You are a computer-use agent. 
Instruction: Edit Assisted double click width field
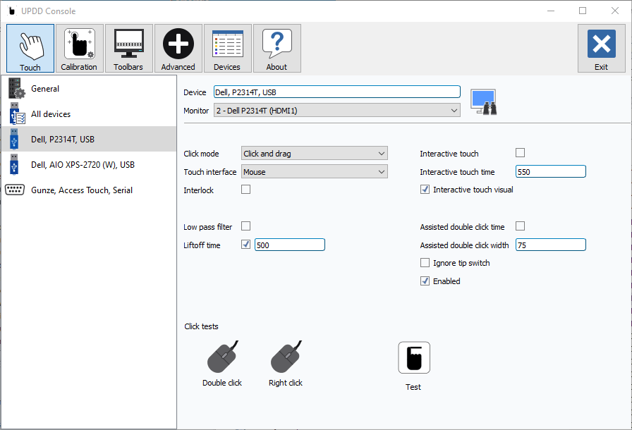551,245
